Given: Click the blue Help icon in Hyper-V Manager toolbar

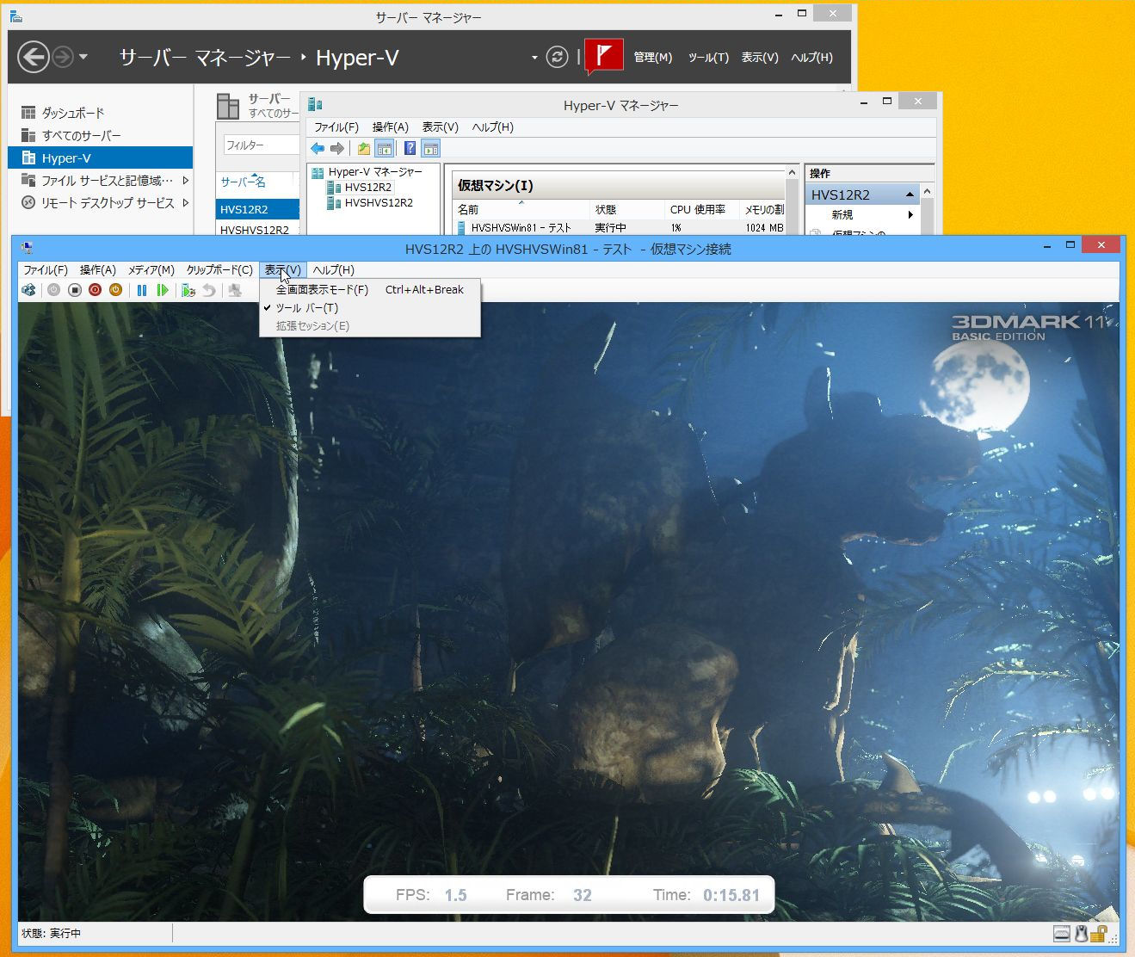Looking at the screenshot, I should [x=410, y=148].
